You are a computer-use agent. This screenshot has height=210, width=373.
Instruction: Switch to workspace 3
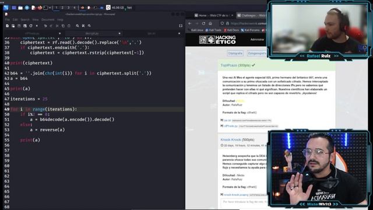coord(69,8)
